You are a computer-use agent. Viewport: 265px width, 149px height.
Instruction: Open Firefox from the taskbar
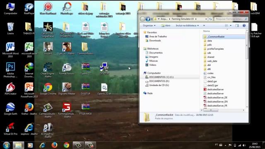point(54,145)
